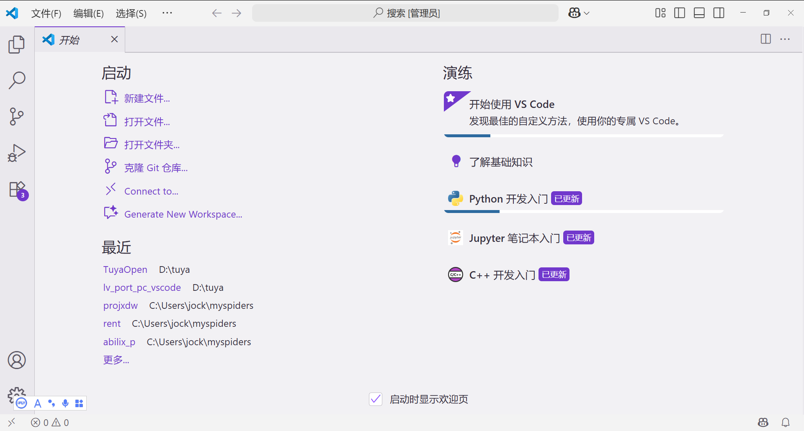The image size is (804, 431).
Task: Click the 搜索 [管理员] command center box
Action: point(405,13)
